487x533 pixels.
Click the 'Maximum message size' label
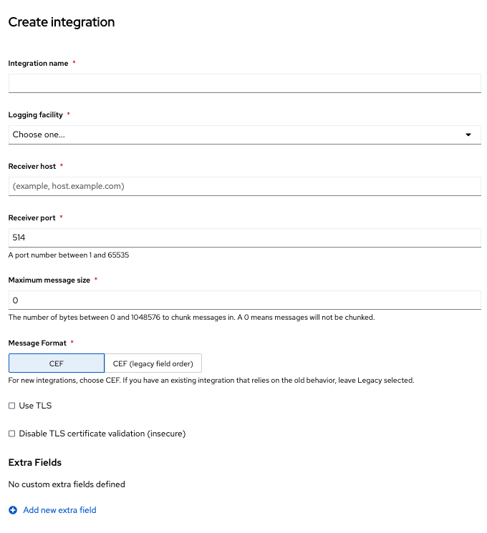49,280
